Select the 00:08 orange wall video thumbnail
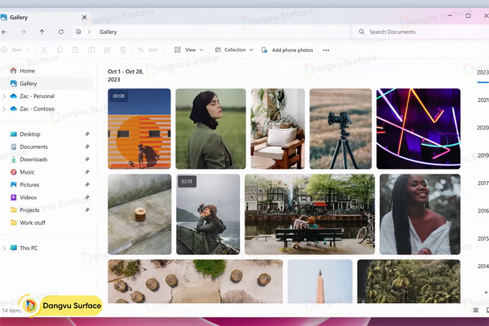Screen dimensions: 489x326 point(139,129)
